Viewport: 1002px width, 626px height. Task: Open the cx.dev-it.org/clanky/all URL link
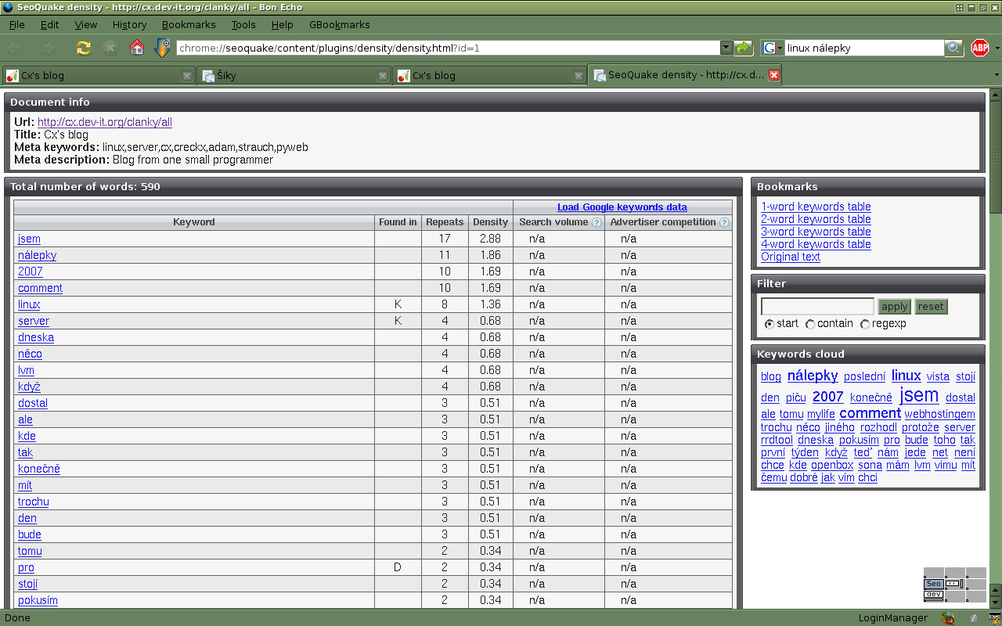[x=105, y=122]
